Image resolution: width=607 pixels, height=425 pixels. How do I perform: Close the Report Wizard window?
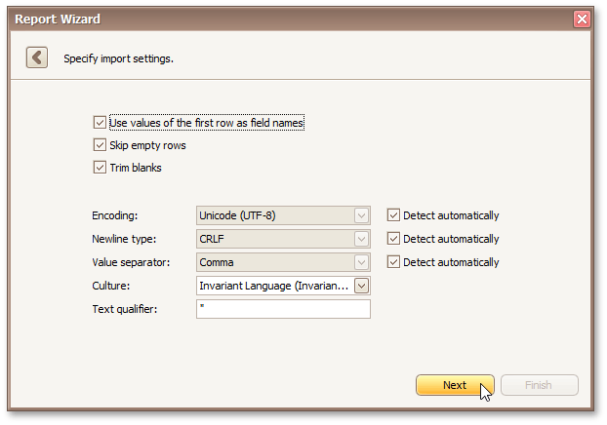(x=582, y=19)
